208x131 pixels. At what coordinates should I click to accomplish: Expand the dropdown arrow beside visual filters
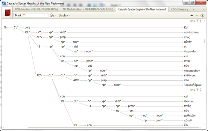(55, 16)
